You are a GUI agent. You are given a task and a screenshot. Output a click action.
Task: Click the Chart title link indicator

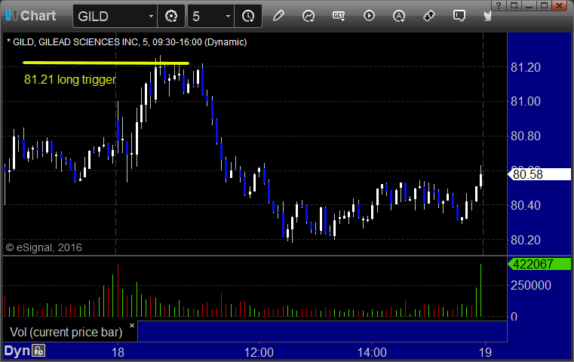click(x=11, y=15)
